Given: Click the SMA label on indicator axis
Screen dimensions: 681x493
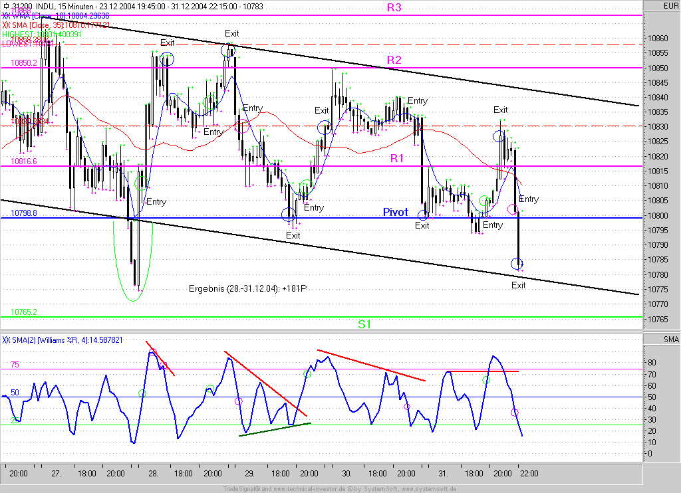Looking at the screenshot, I should tap(670, 340).
